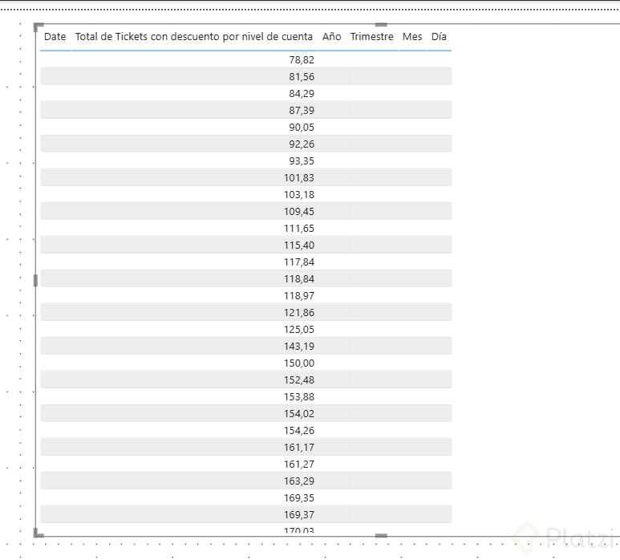The image size is (620, 560).
Task: Click the value 154,26
Action: pyautogui.click(x=299, y=431)
